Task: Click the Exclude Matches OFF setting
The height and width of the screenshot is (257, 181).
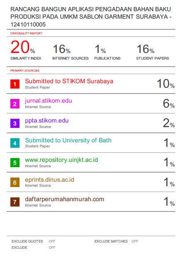Action: tap(135, 241)
